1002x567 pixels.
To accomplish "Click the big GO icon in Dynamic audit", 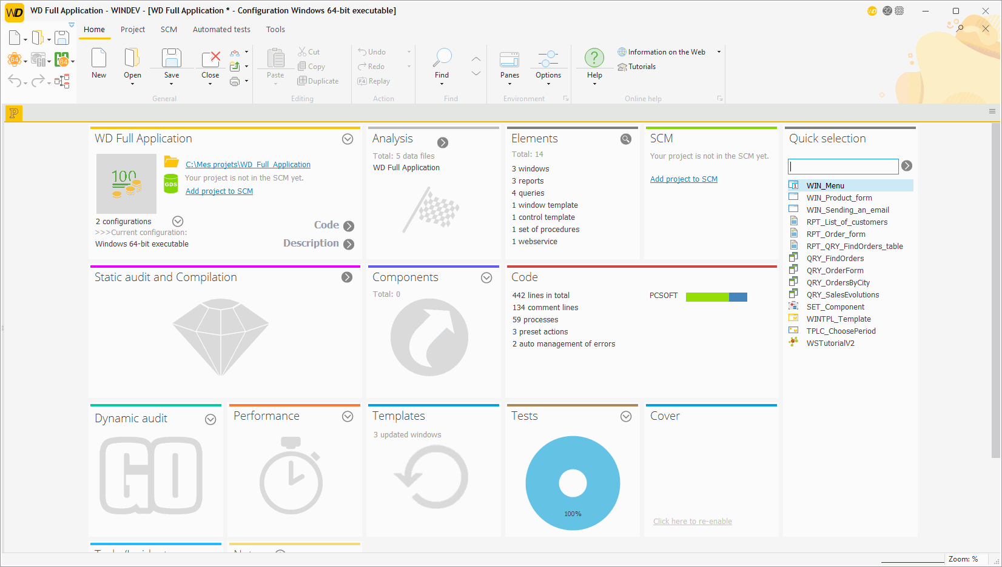I will click(x=151, y=476).
